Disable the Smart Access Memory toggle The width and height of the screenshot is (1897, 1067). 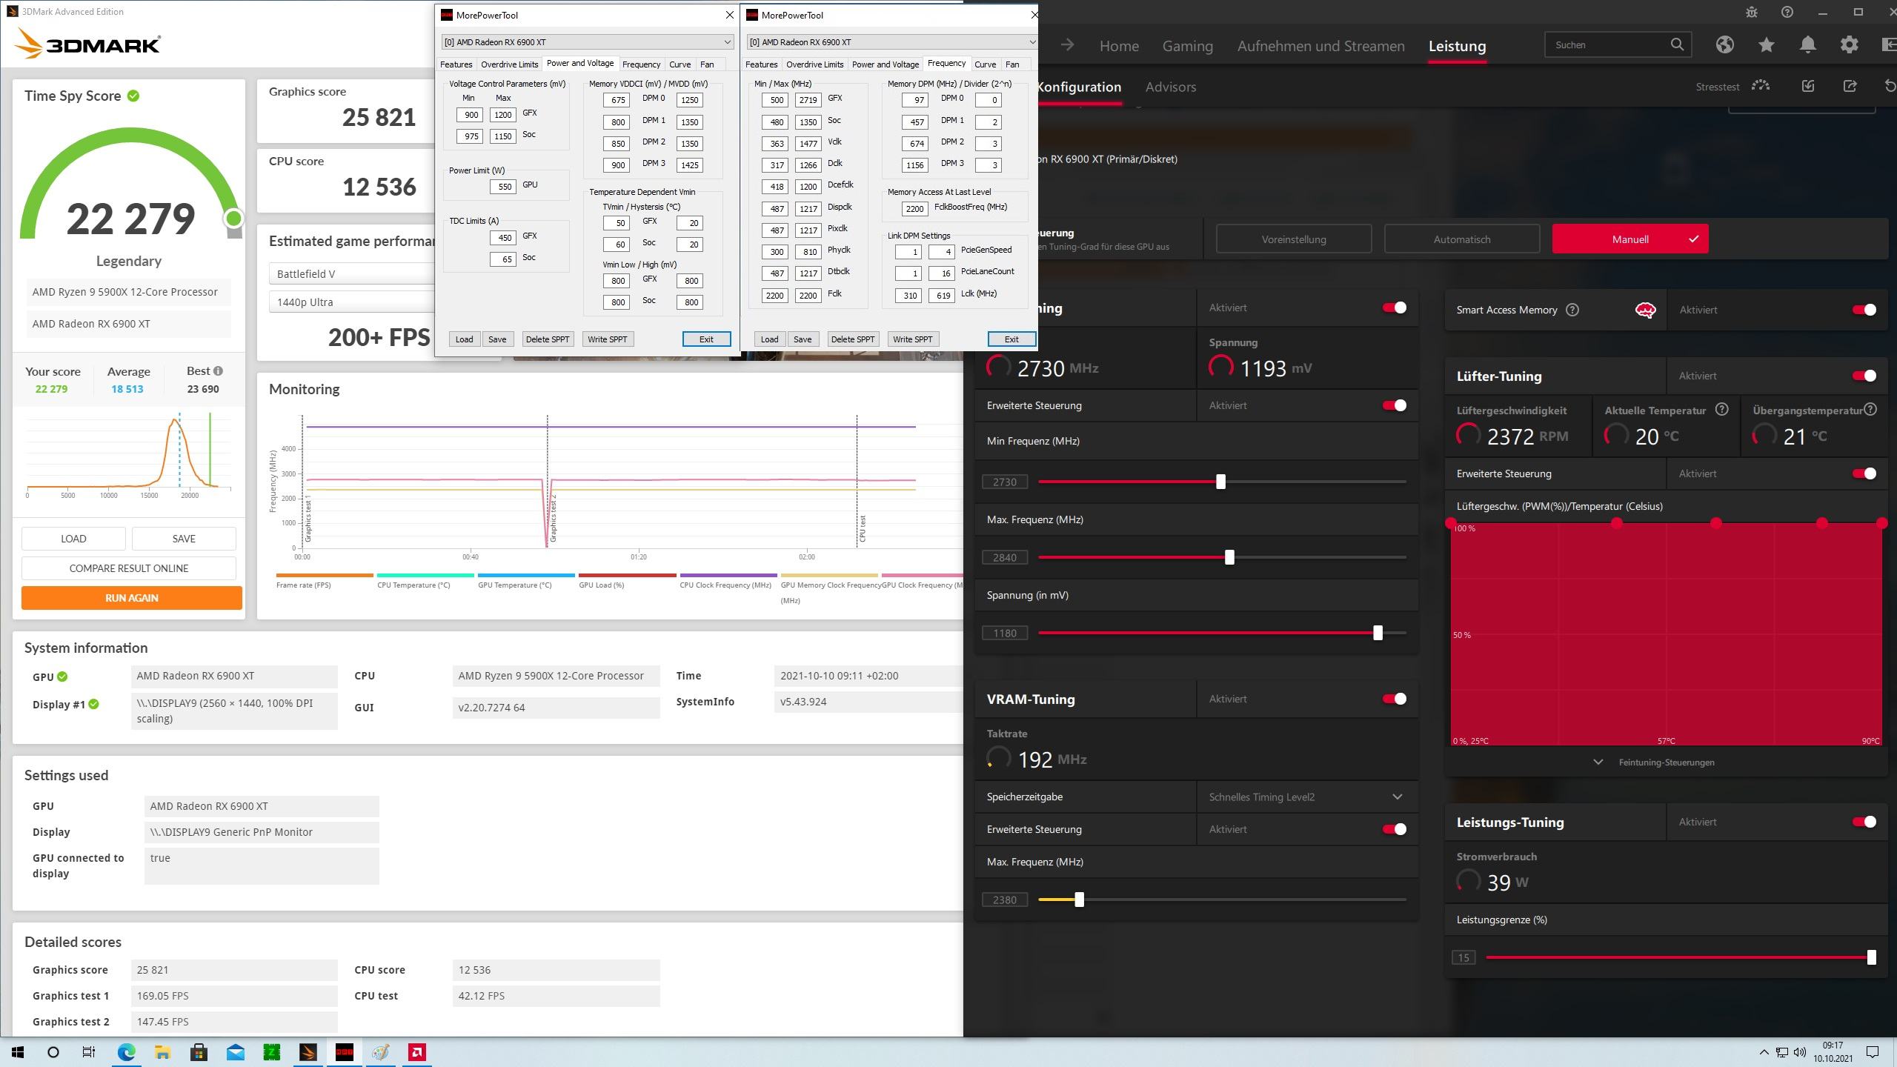1864,310
